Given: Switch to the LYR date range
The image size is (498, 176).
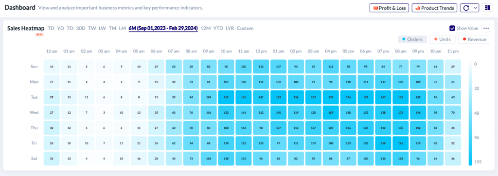Looking at the screenshot, I should point(230,28).
